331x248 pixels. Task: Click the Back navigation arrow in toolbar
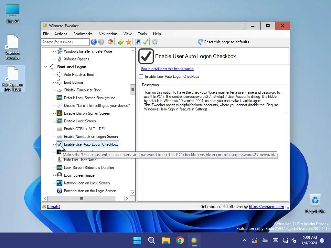(94, 42)
